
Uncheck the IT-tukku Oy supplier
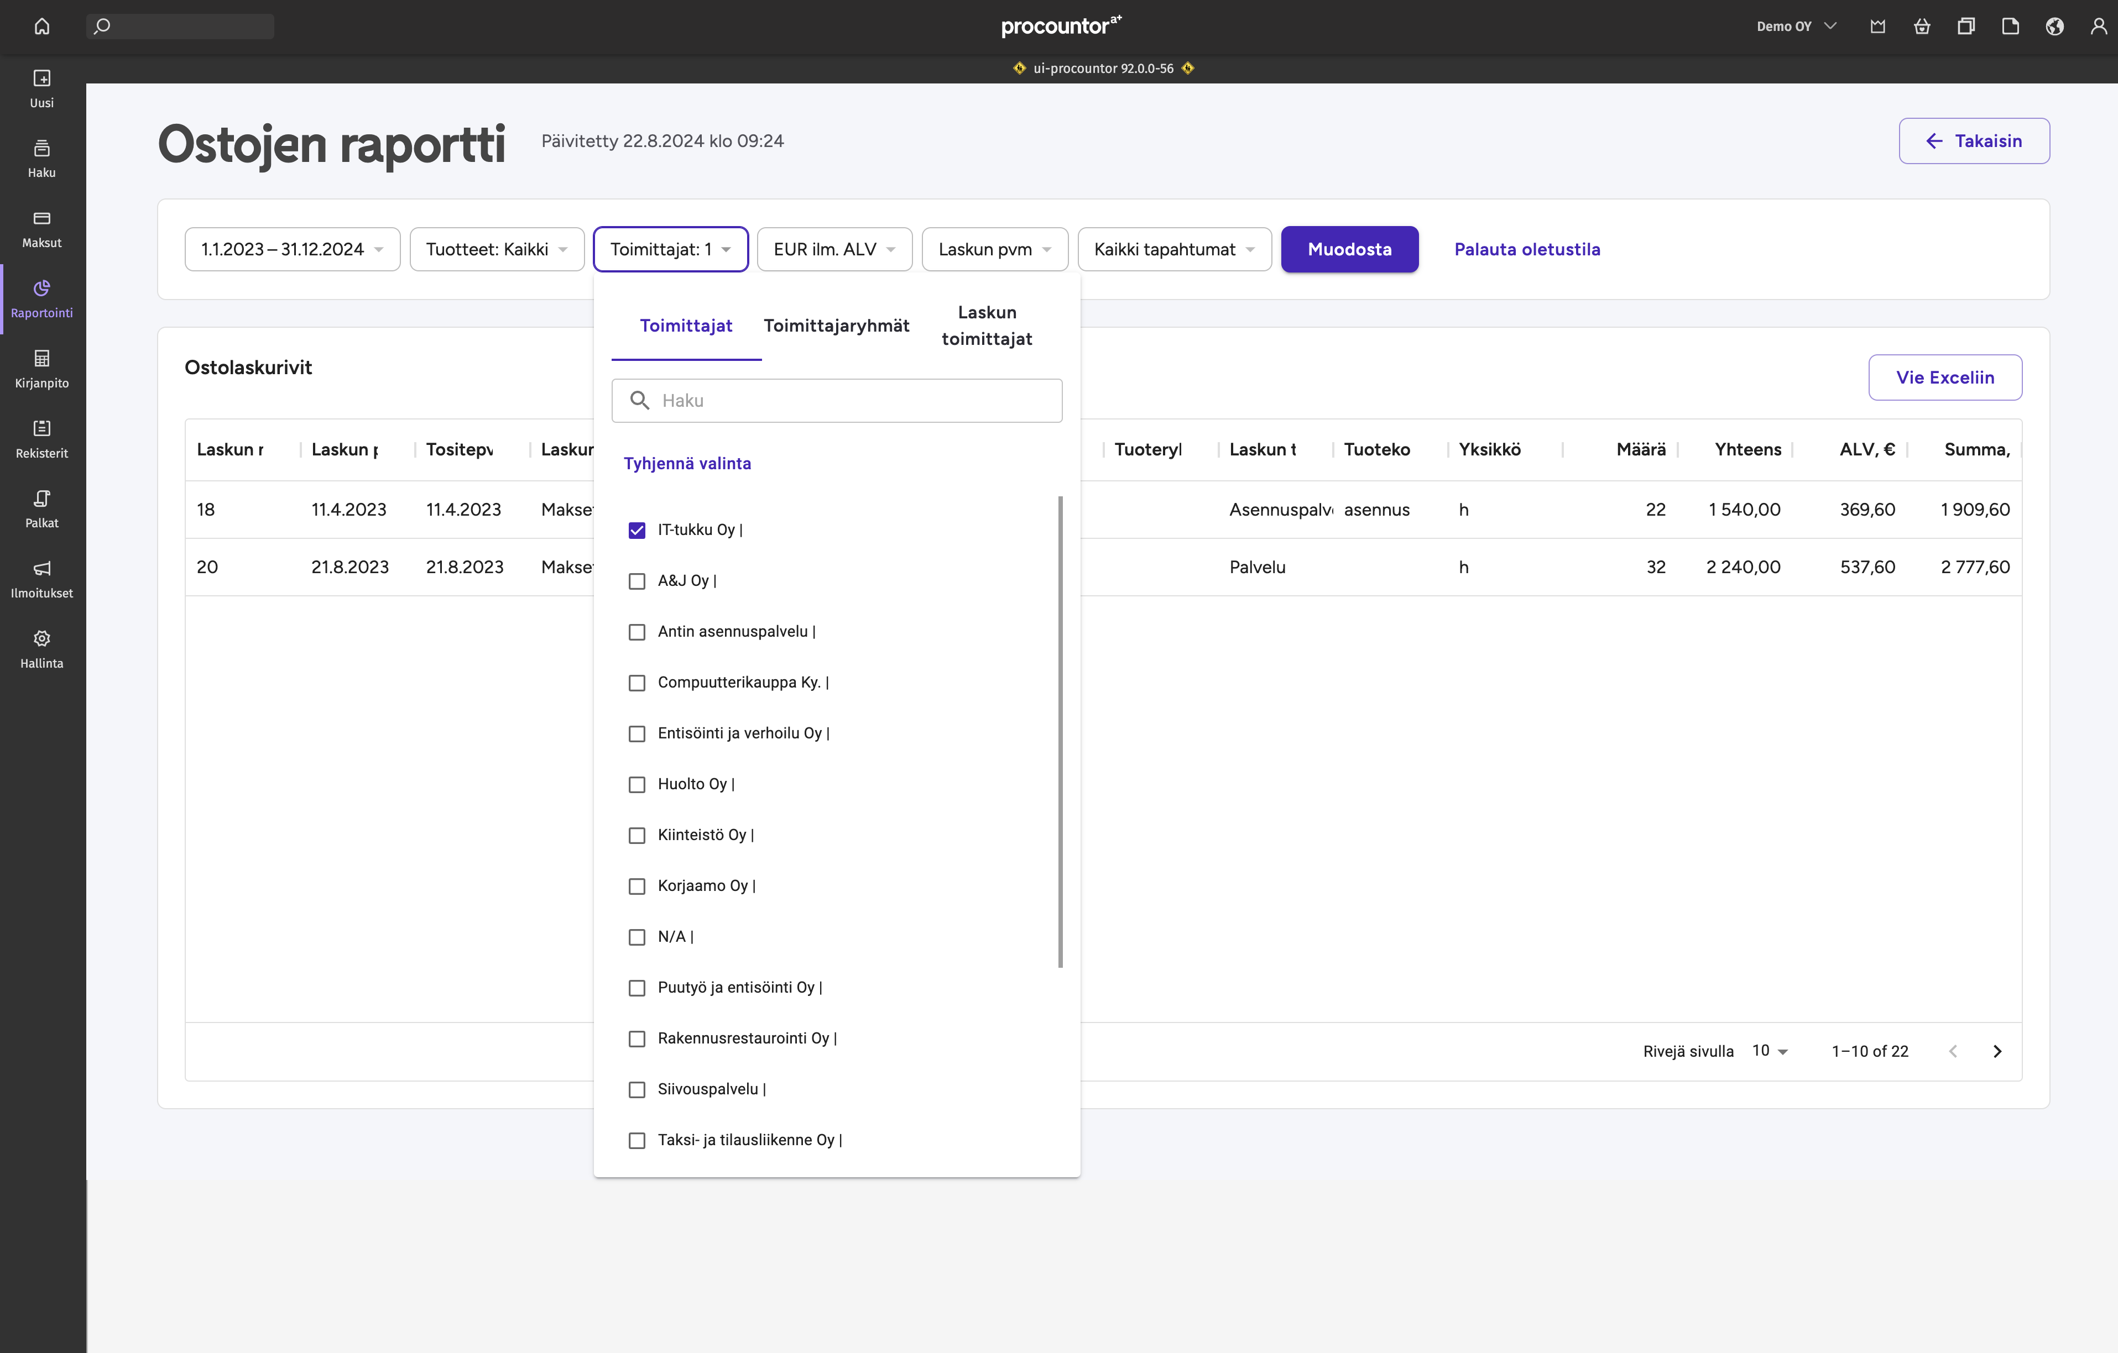[x=637, y=530]
